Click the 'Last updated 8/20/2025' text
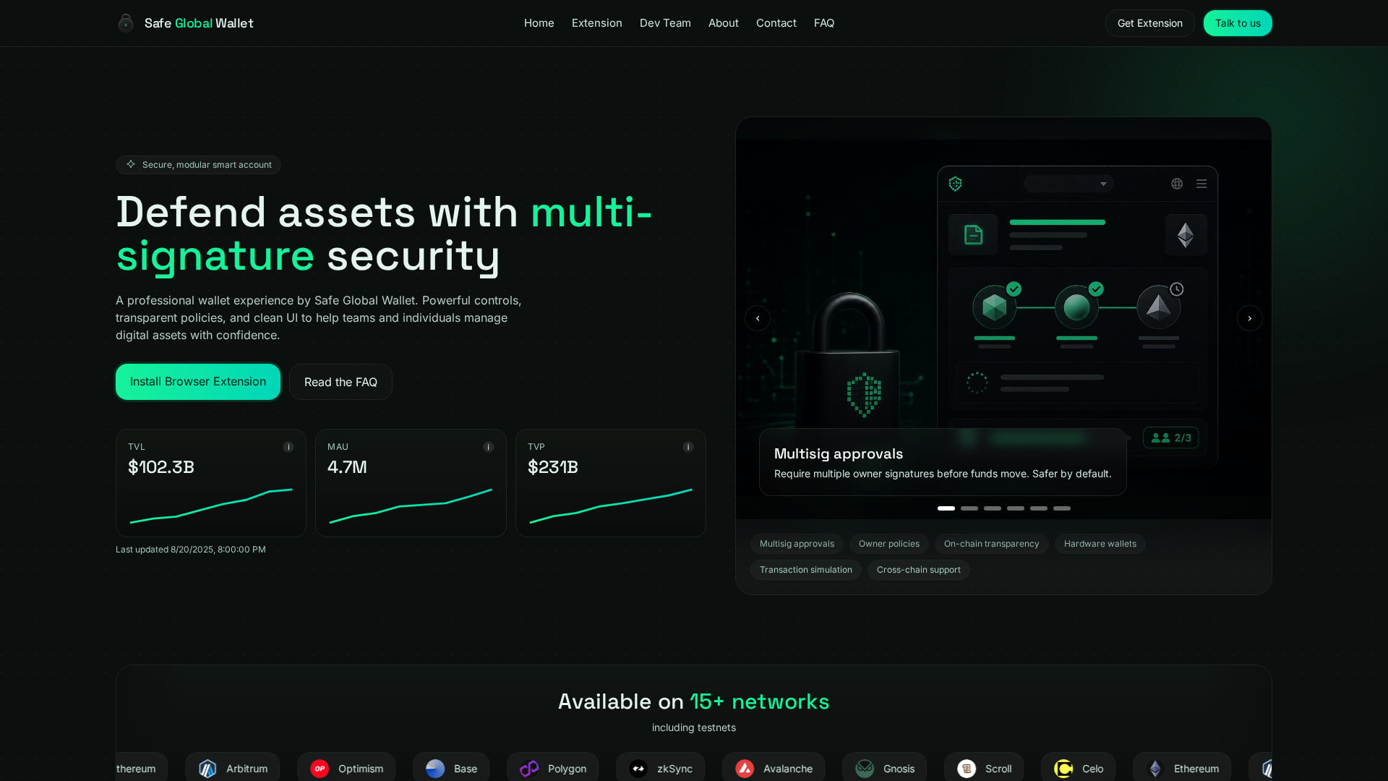This screenshot has width=1388, height=781. tap(191, 550)
